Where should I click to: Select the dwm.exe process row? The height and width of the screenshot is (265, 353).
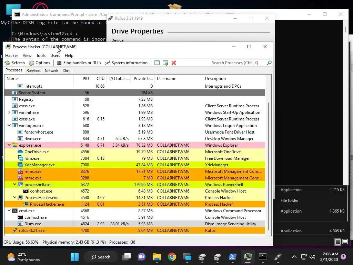tap(135, 139)
